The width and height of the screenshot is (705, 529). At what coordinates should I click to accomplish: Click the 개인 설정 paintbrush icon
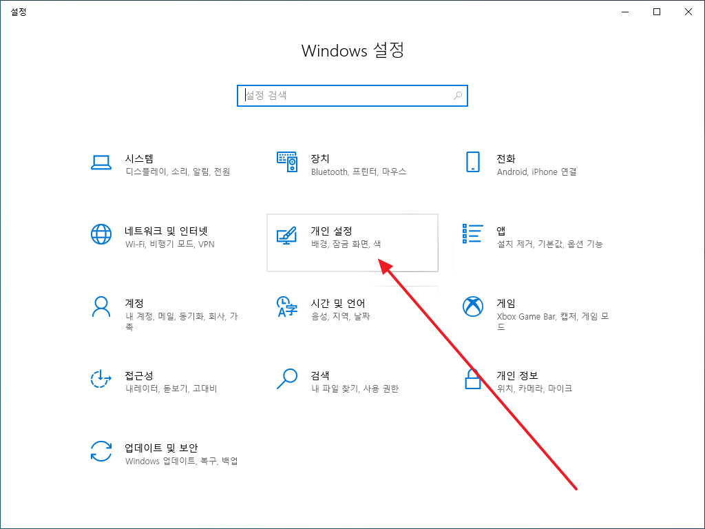tap(287, 236)
